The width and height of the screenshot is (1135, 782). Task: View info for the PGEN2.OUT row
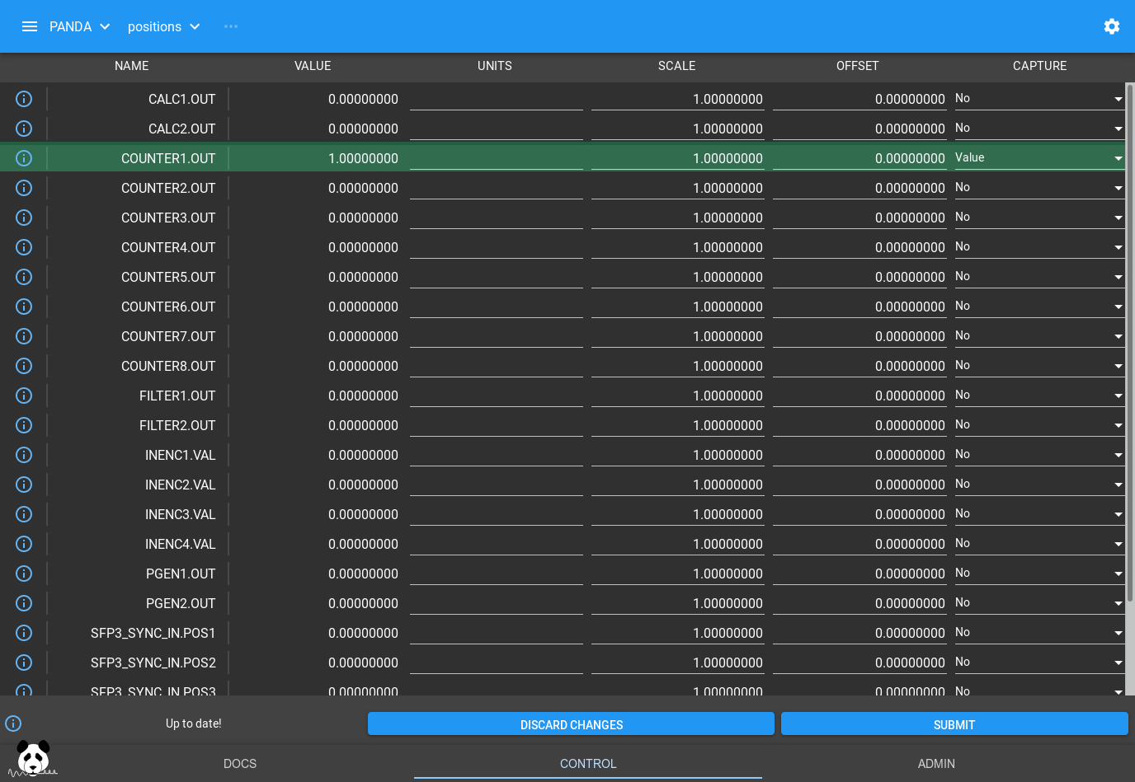pos(24,603)
